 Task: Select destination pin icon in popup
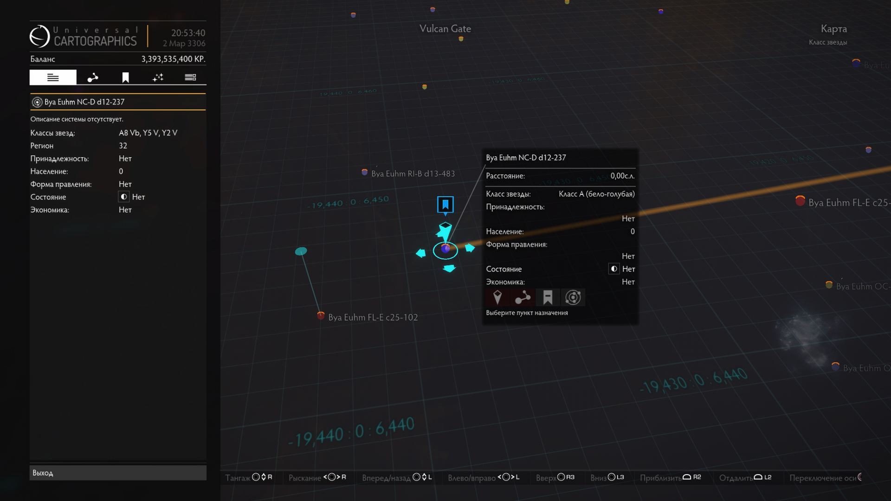click(x=497, y=297)
